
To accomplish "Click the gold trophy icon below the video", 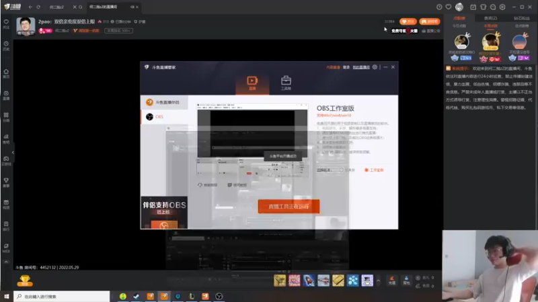I will point(25,281).
